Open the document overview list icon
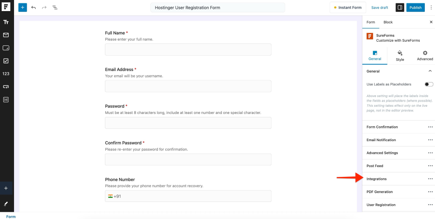 tap(55, 8)
